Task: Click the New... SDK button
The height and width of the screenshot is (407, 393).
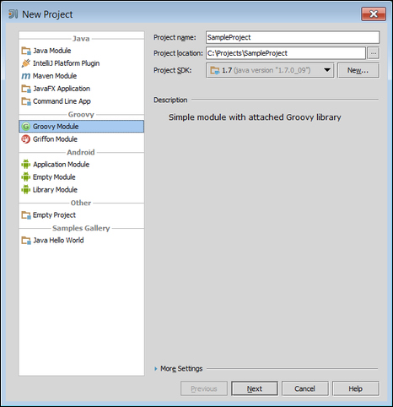Action: pos(358,70)
